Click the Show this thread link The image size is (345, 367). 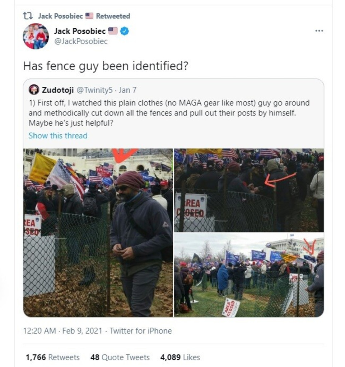[58, 135]
